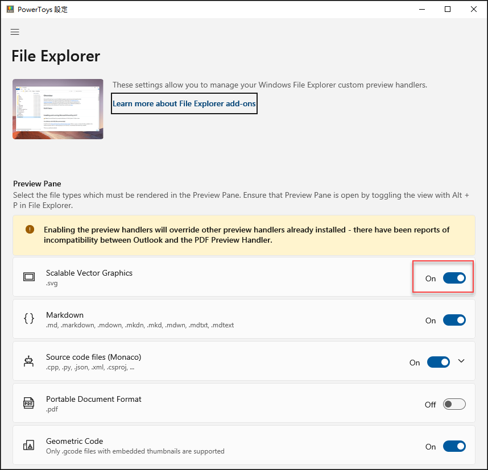Click the File Explorer preview thumbnail image
This screenshot has width=488, height=470.
click(x=58, y=109)
